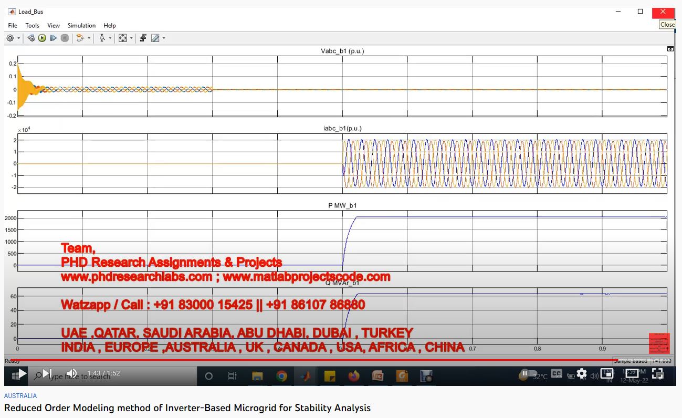Click the Highlight Simulink Block icon
Screen dimensions: 682x418
click(x=80, y=38)
